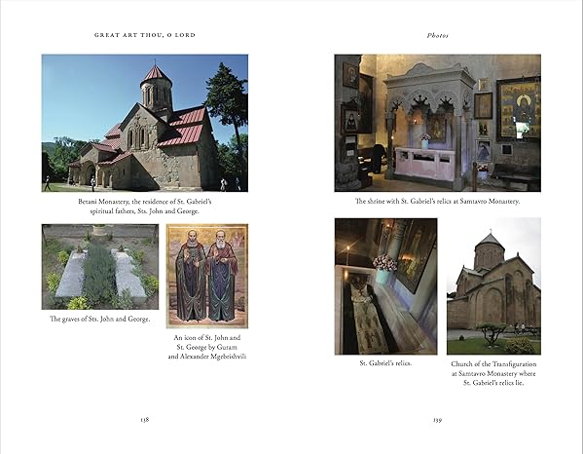The height and width of the screenshot is (454, 583).
Task: Click the 'GREAT ART THOU, O LORD' header
Action: (145, 35)
